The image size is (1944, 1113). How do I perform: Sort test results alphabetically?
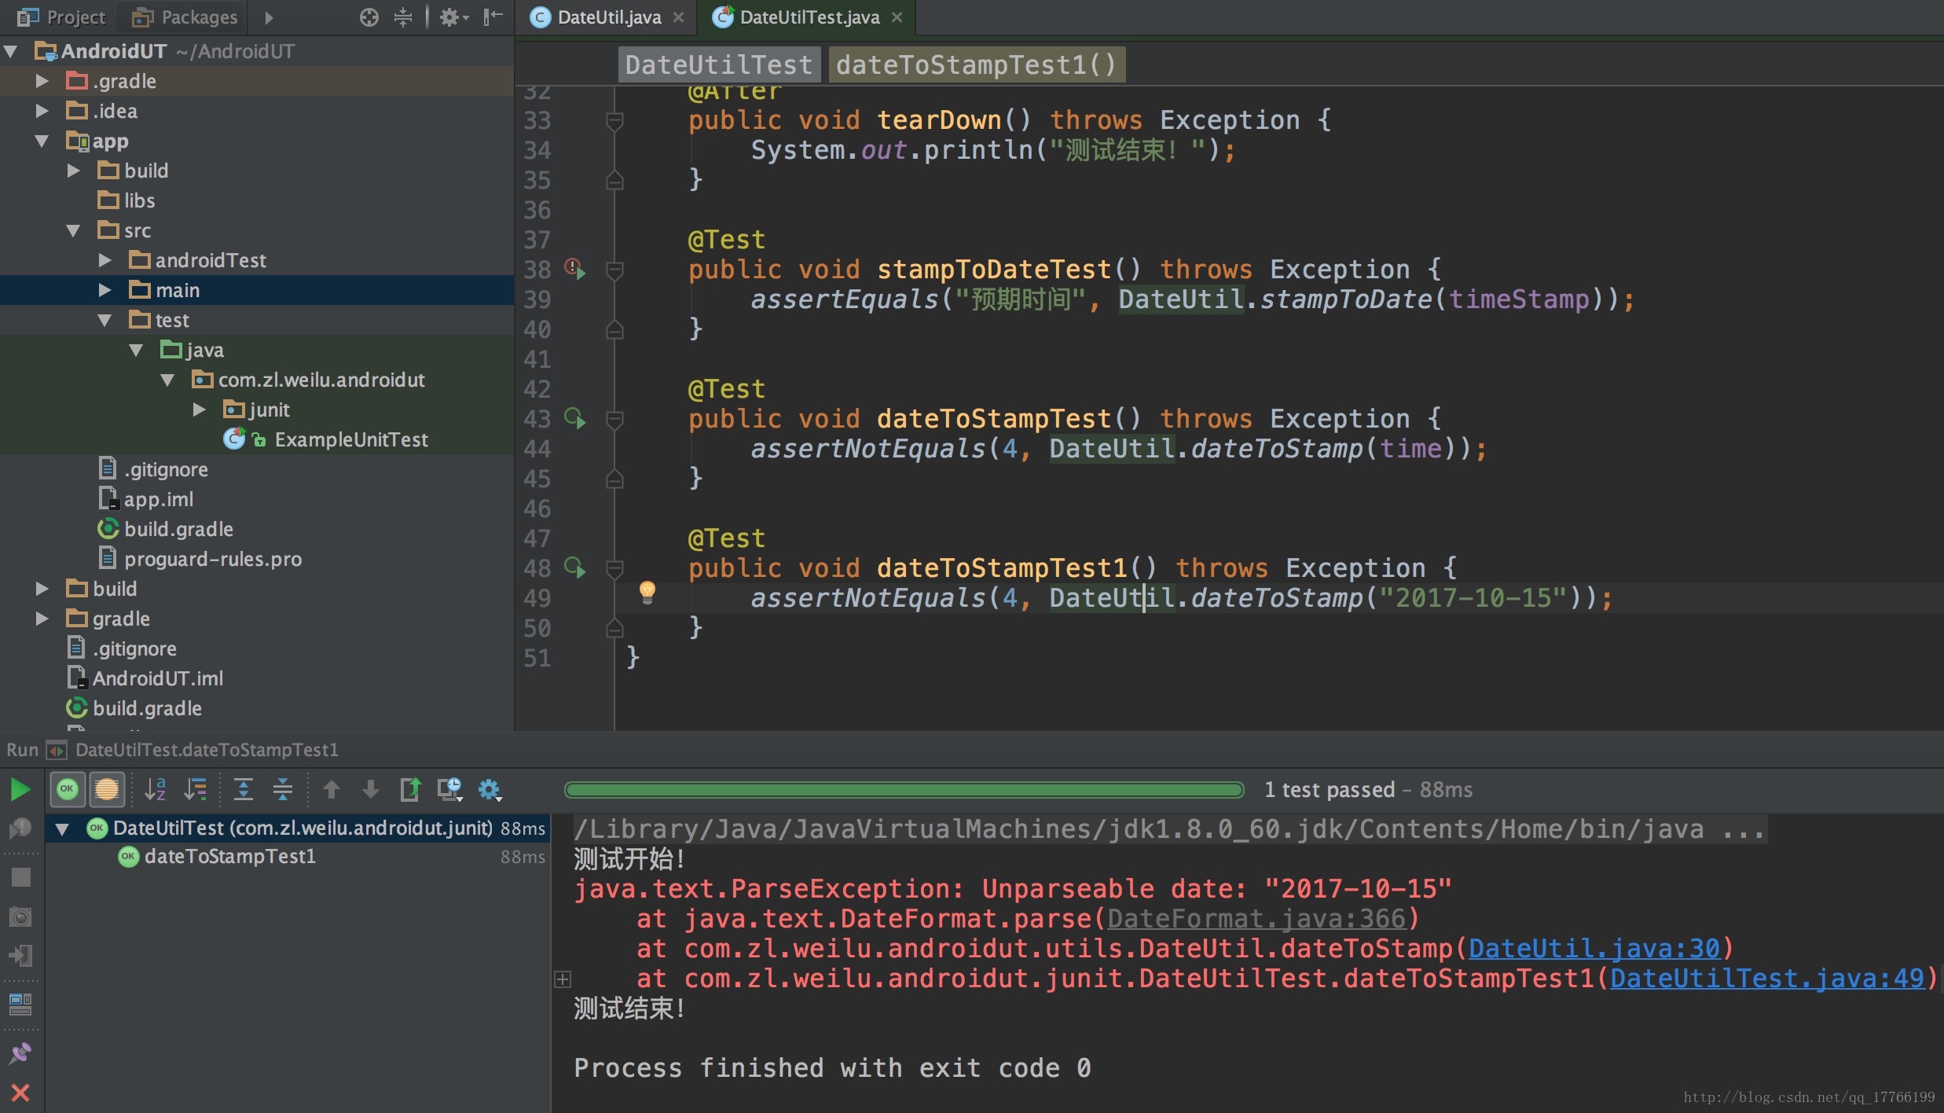click(x=156, y=789)
